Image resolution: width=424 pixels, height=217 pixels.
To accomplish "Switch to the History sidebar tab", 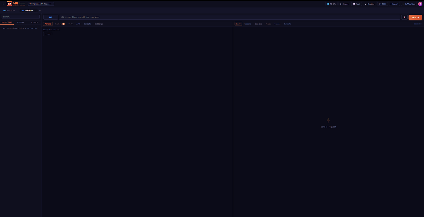I will 21,22.
